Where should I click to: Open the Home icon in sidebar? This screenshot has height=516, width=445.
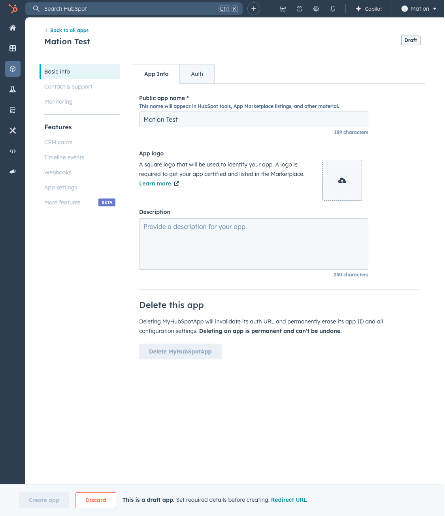point(13,28)
